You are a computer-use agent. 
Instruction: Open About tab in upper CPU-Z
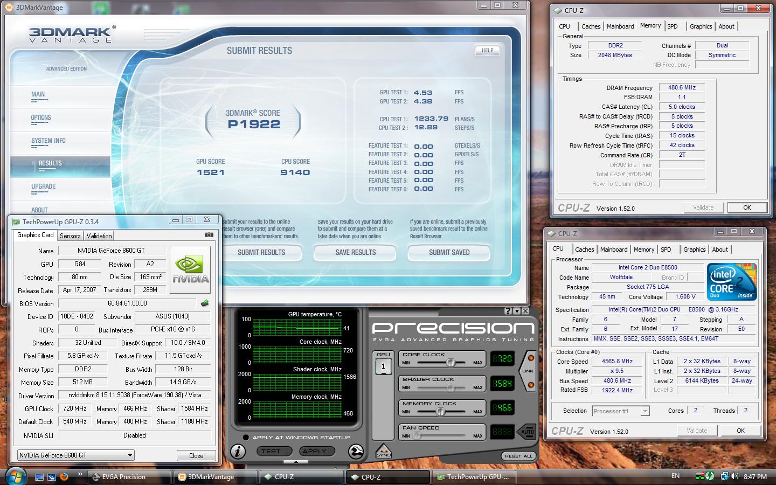click(x=726, y=26)
